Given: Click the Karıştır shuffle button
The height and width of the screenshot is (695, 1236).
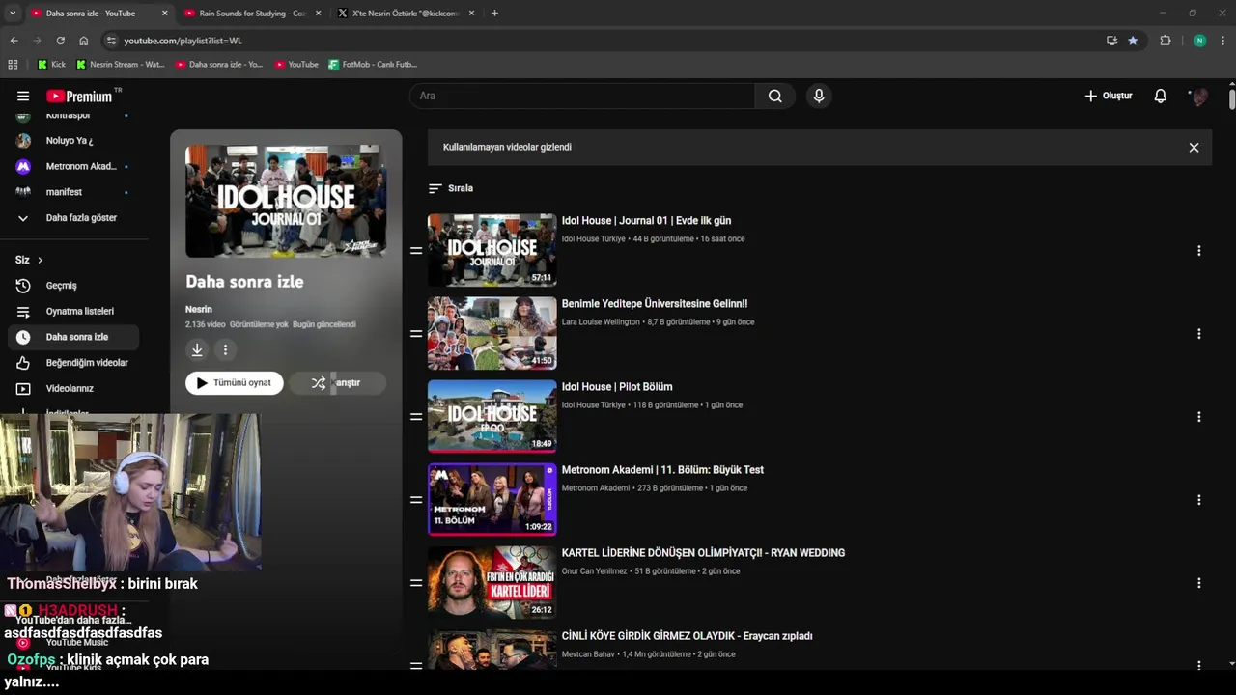Looking at the screenshot, I should tap(337, 383).
